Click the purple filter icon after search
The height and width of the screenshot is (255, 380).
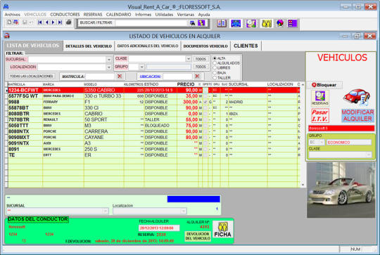click(201, 23)
